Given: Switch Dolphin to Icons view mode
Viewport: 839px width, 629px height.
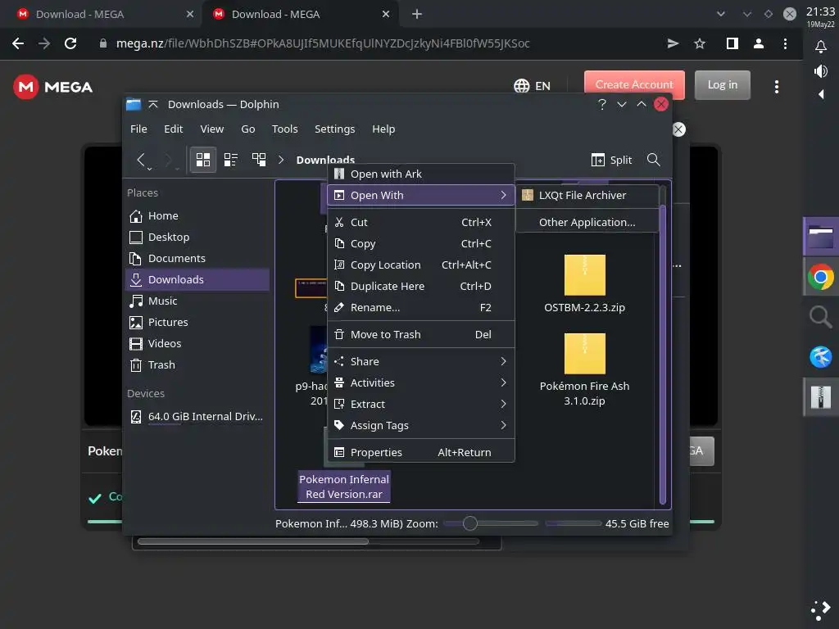Looking at the screenshot, I should [203, 160].
